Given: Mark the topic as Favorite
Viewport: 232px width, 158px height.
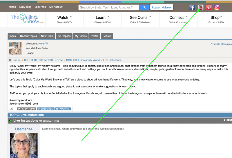Looking at the screenshot, I should tap(63, 109).
